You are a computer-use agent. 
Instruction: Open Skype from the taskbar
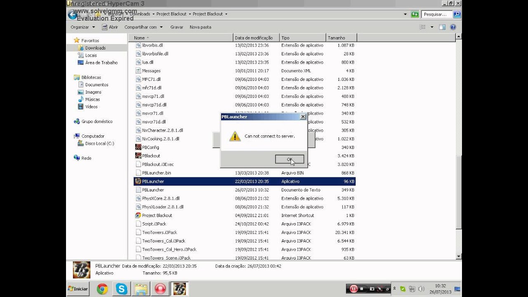(x=122, y=289)
